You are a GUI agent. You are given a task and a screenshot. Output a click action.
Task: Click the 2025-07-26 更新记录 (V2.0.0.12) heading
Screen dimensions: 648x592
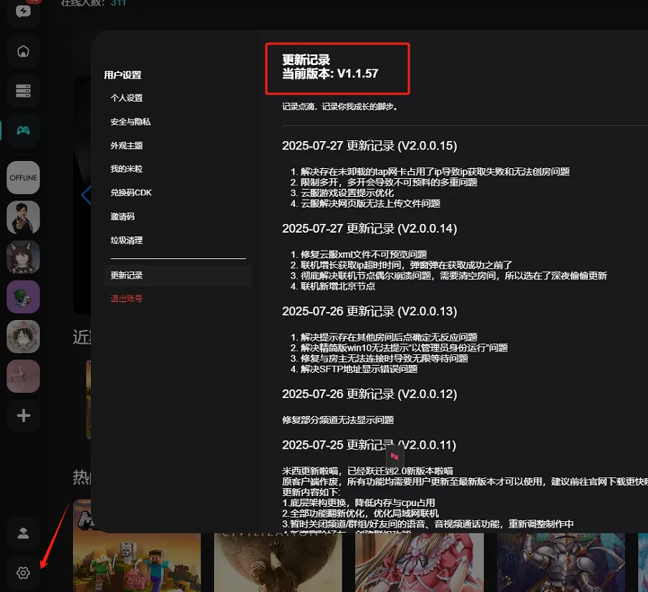pos(369,394)
